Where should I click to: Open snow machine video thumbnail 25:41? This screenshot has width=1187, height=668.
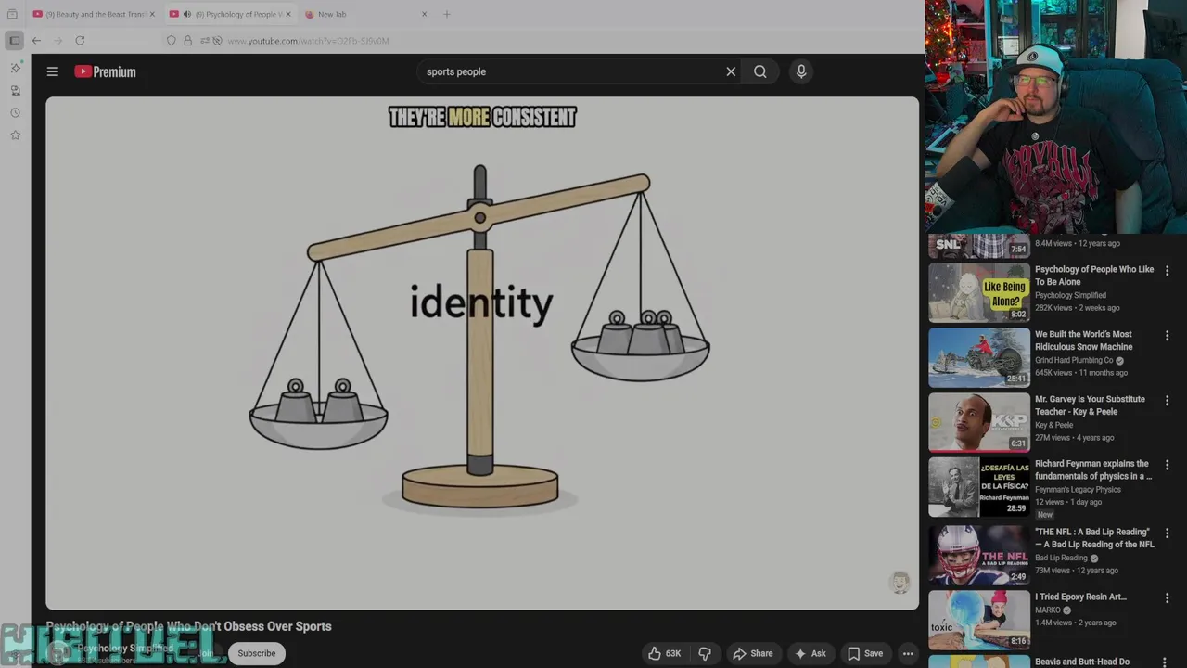click(x=979, y=357)
